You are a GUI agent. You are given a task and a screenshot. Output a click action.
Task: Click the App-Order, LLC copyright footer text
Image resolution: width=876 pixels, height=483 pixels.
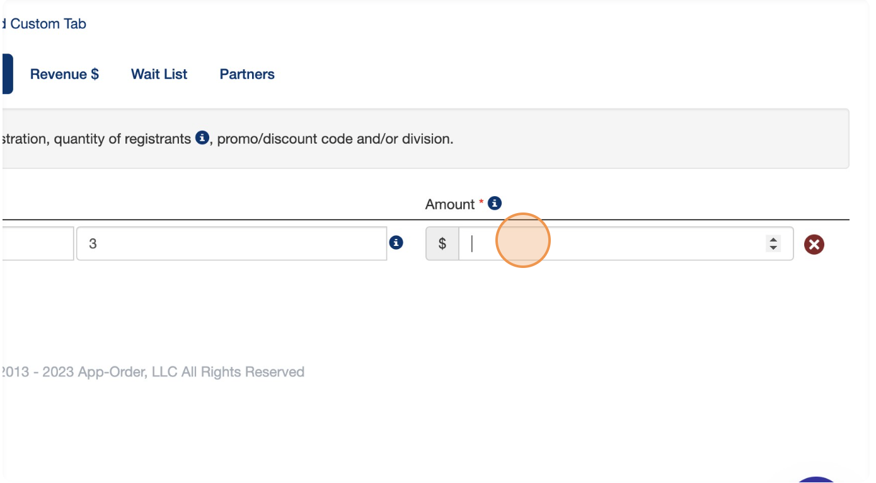tap(153, 372)
